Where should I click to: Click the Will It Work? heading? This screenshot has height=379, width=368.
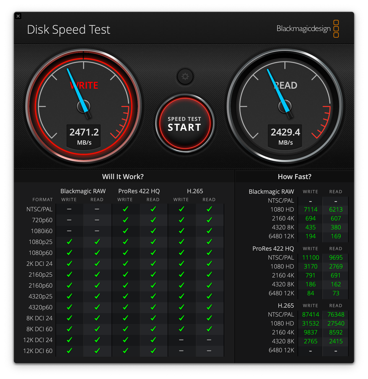123,177
